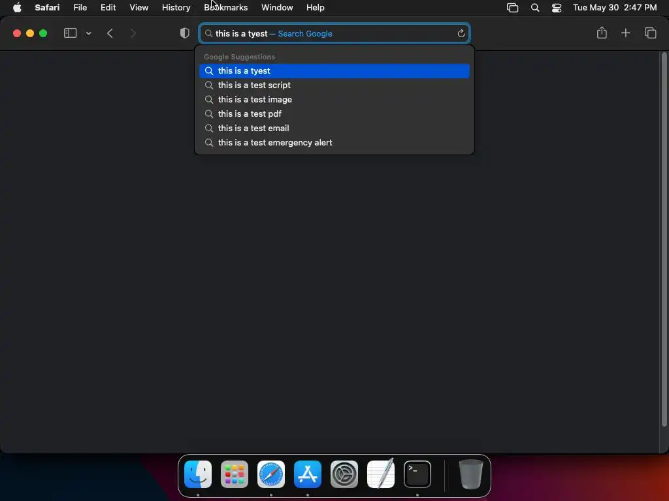Focus the address bar search field
This screenshot has width=669, height=501.
334,33
